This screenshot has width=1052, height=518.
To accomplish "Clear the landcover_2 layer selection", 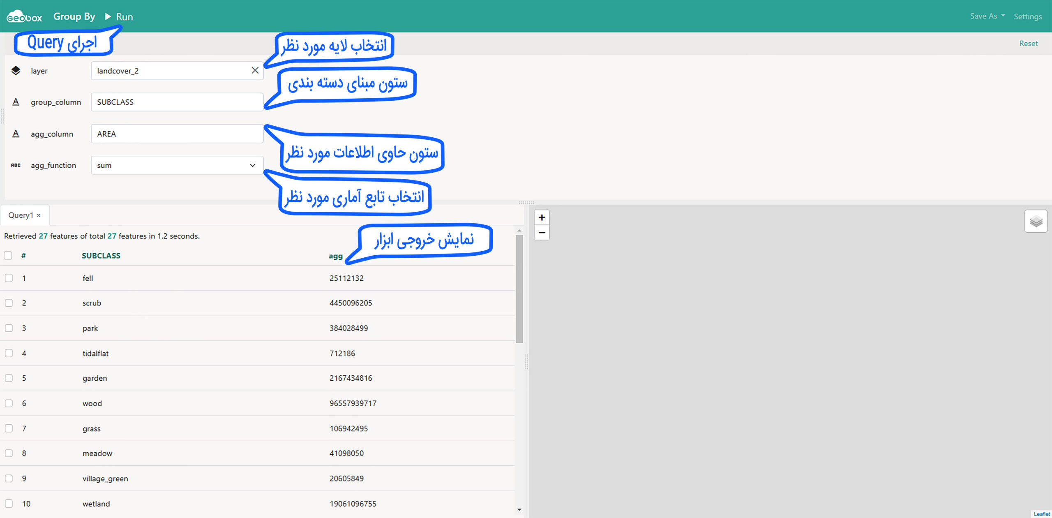I will click(x=255, y=71).
